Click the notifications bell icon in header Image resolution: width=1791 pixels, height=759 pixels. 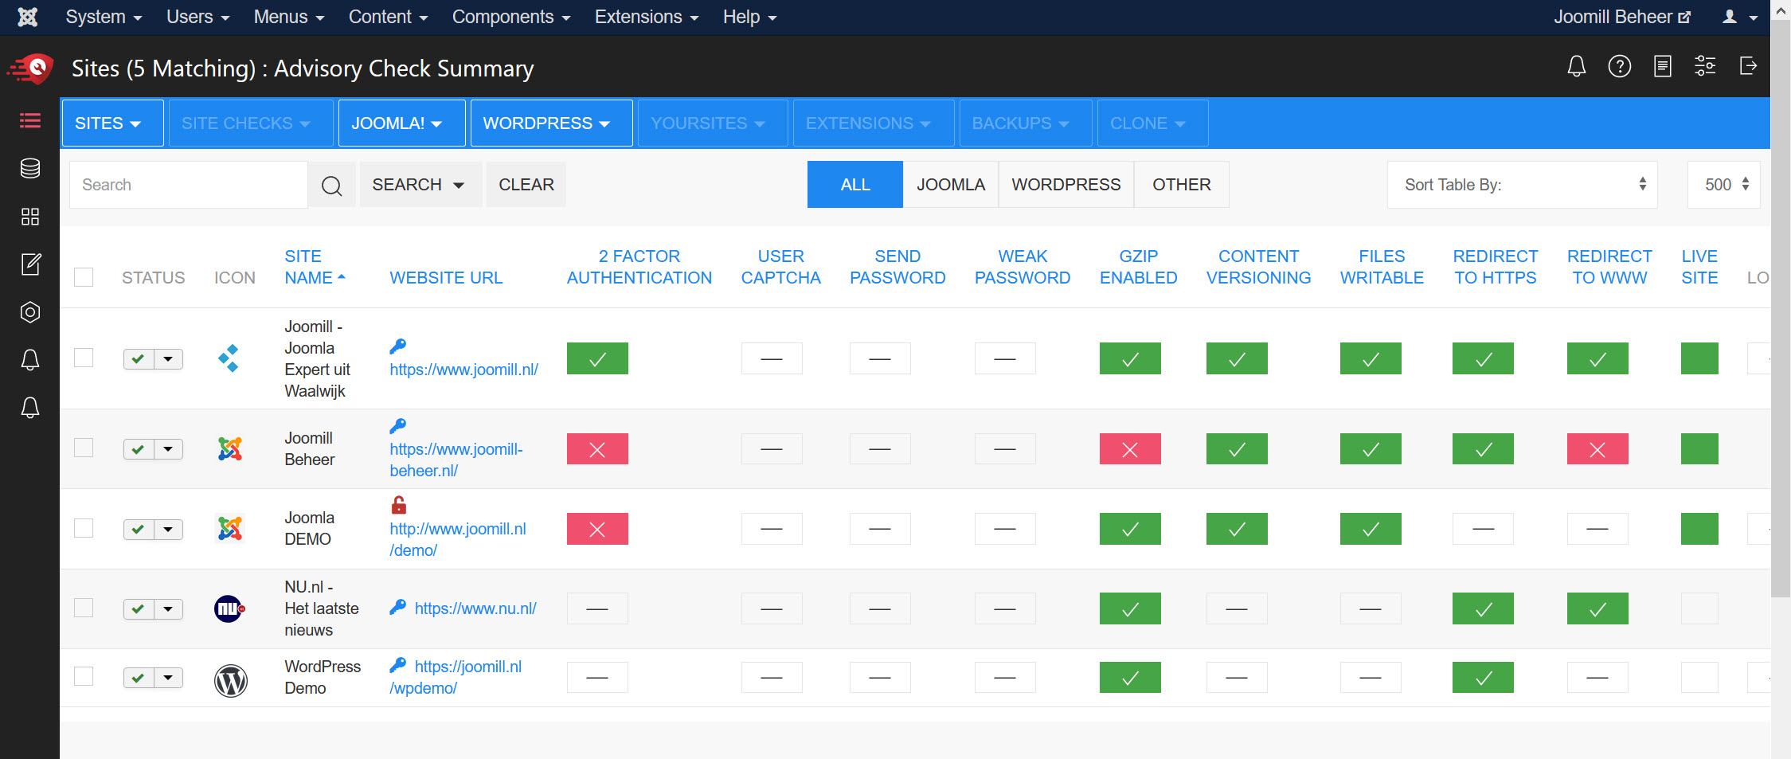tap(1576, 67)
